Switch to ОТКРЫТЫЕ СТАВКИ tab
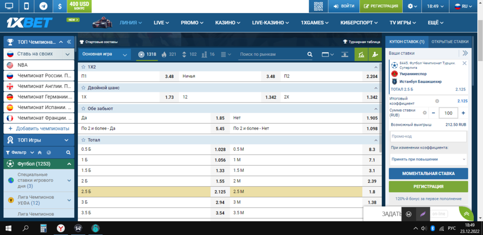Viewport: 483px width, 235px height. 450,42
